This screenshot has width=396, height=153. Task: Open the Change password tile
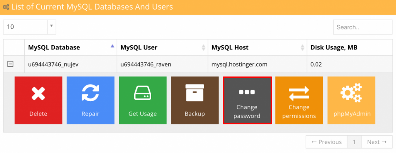coord(247,100)
